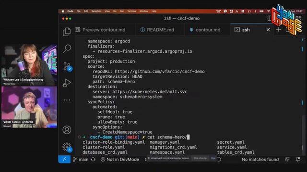Open the Window menu

click(144, 11)
